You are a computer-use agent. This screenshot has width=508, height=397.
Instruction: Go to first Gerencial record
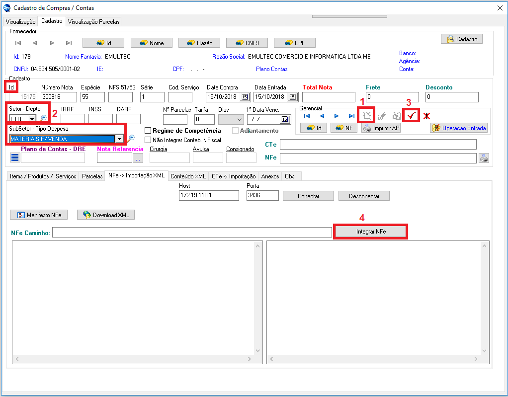307,116
